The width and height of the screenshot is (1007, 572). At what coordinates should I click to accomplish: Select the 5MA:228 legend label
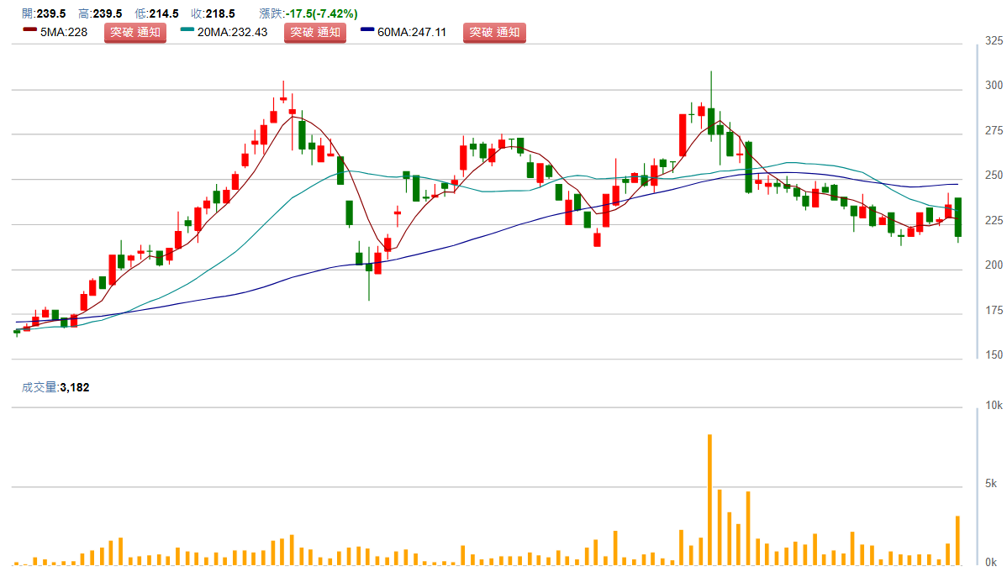(65, 33)
